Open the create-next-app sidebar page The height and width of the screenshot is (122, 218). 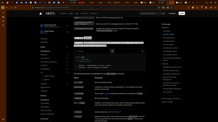click(x=49, y=76)
